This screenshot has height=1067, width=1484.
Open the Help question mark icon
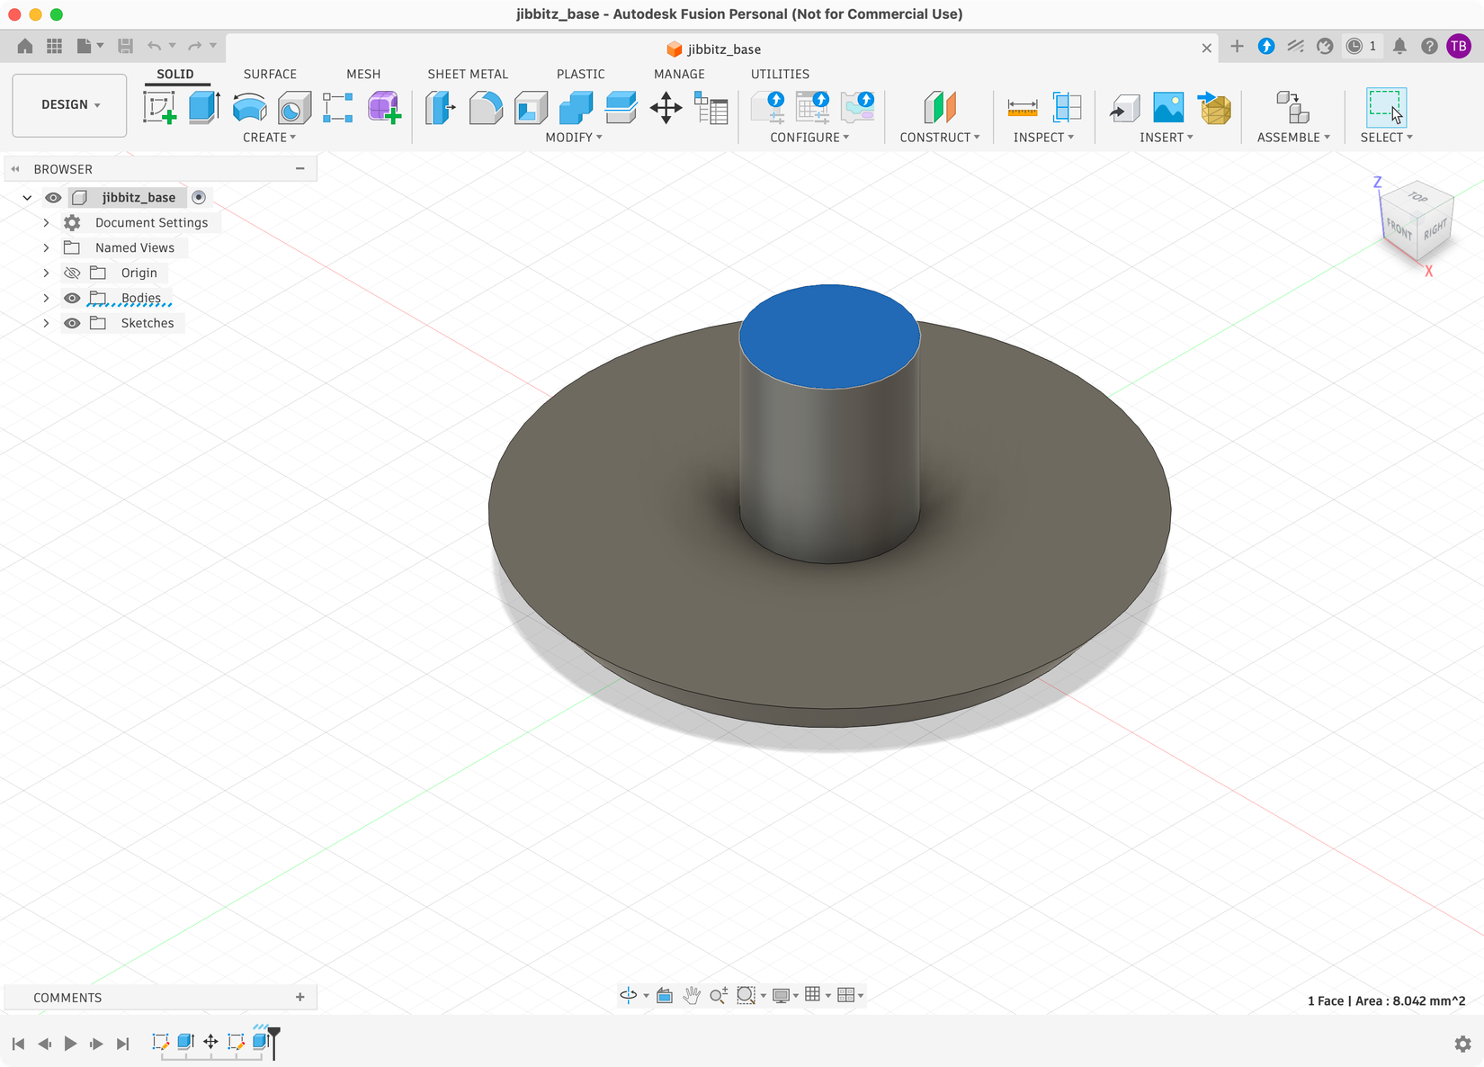click(x=1429, y=46)
